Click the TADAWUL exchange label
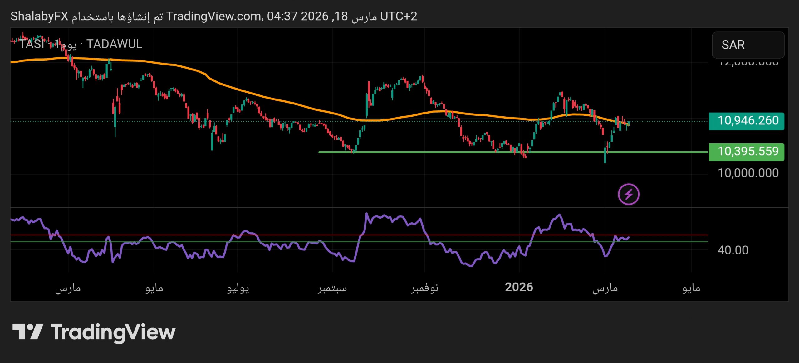799x363 pixels. (114, 44)
